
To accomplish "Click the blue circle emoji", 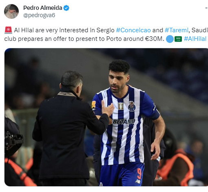I will pyautogui.click(x=170, y=39).
